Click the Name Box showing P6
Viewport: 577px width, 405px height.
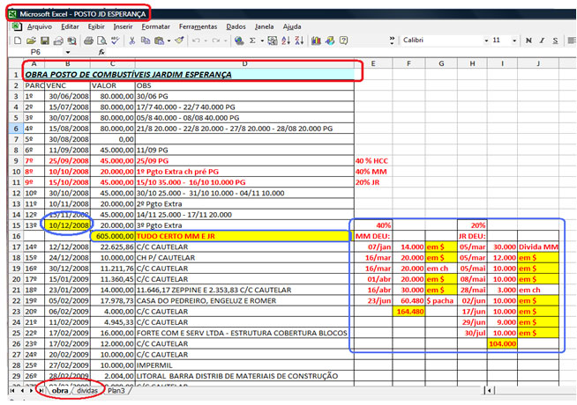tap(36, 52)
